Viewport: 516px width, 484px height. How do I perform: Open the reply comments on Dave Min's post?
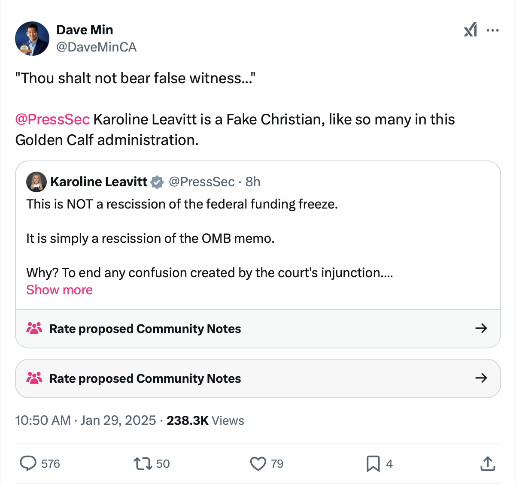tap(28, 463)
